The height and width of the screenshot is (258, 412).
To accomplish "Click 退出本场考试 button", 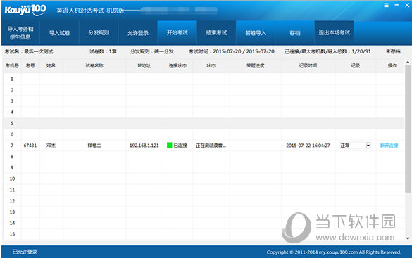I will [335, 33].
